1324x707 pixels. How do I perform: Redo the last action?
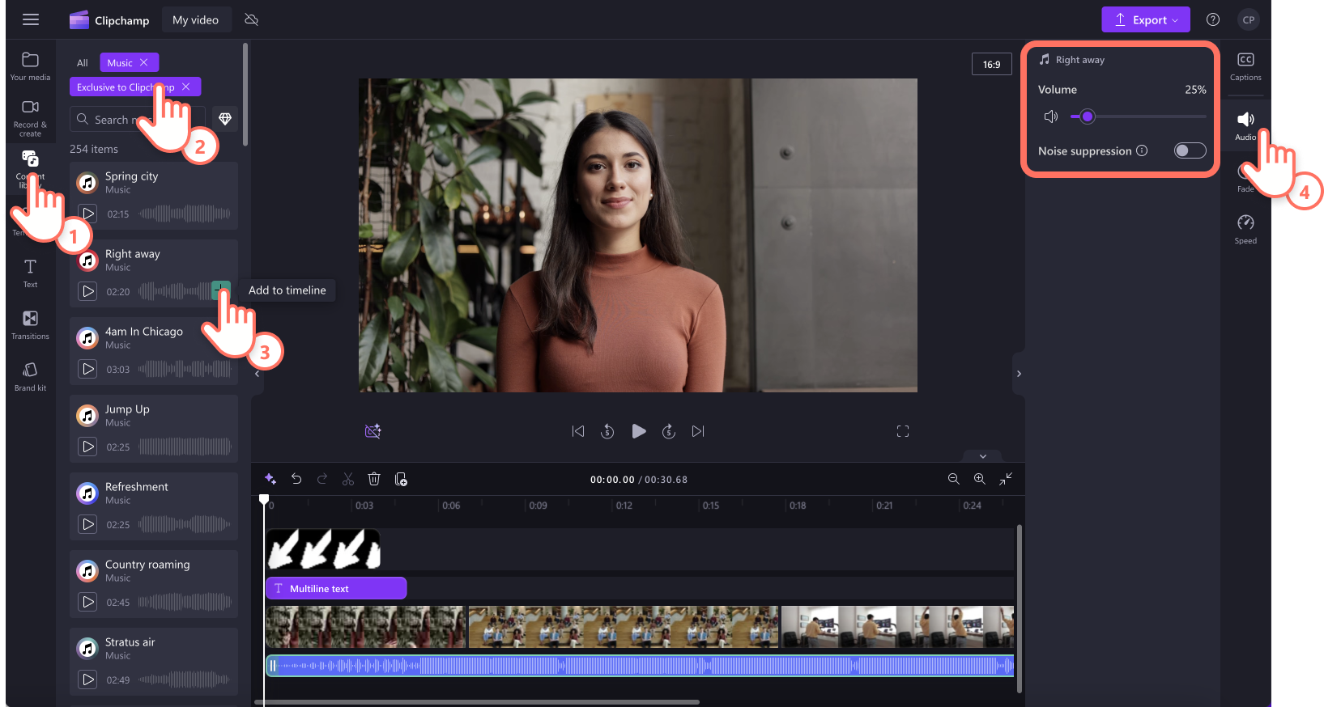point(322,479)
